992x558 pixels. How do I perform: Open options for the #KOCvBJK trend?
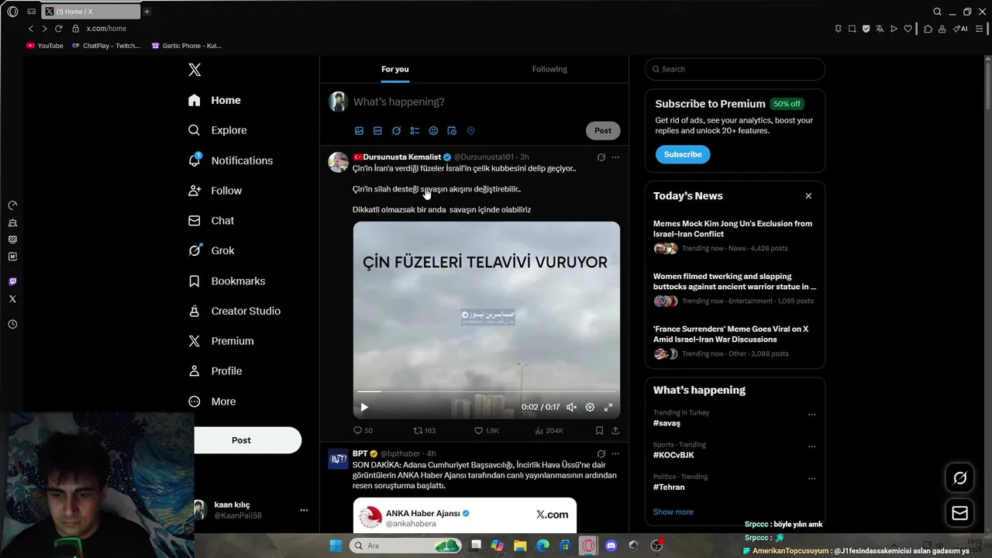[811, 446]
